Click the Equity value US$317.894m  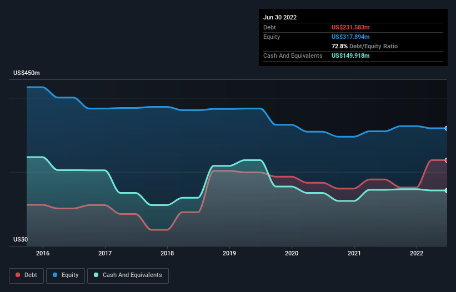click(350, 37)
